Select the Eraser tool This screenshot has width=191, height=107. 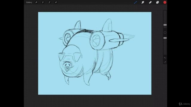pos(150,2)
